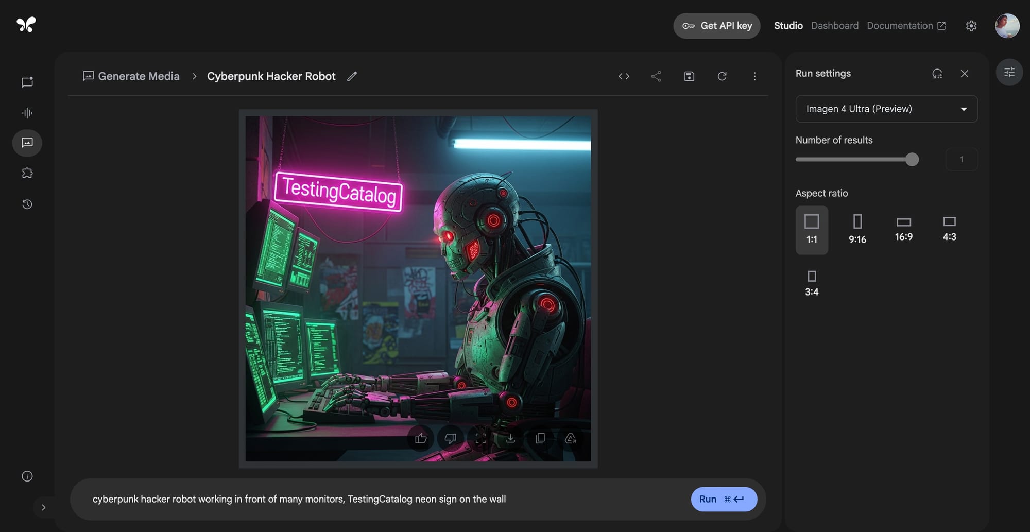View the generated image in fullscreen
The width and height of the screenshot is (1030, 532).
481,439
